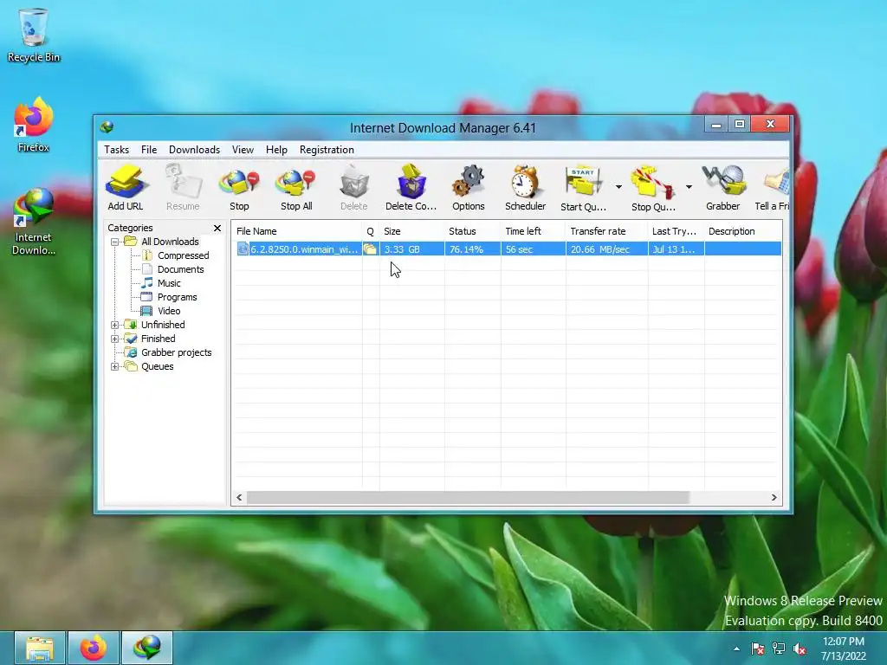Viewport: 887px width, 665px height.
Task: Open the File menu
Action: point(149,149)
